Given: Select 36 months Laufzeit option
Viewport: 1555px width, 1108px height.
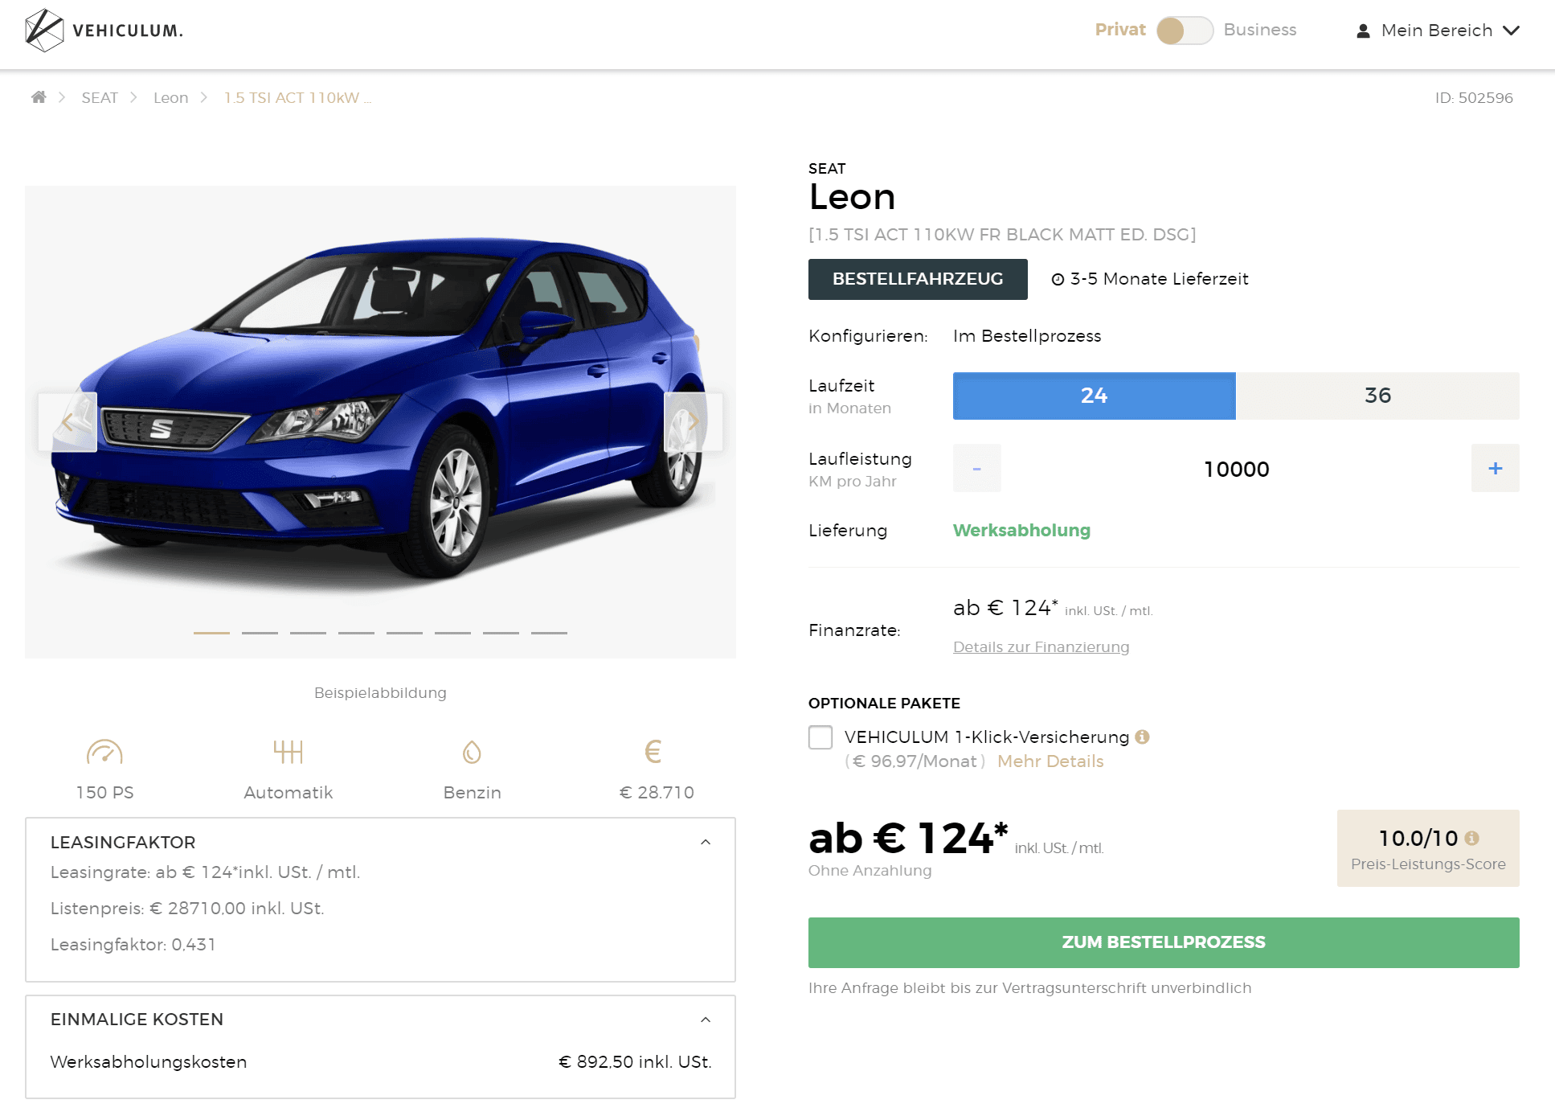Looking at the screenshot, I should [1377, 396].
